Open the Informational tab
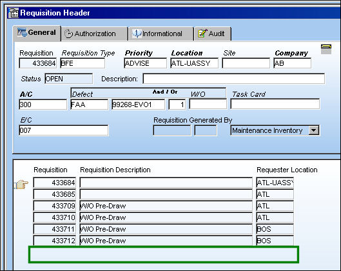341x271 pixels. 161,34
